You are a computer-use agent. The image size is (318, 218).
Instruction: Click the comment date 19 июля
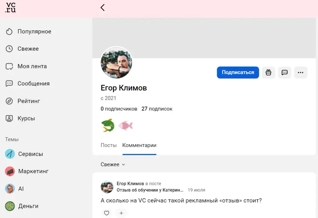click(197, 190)
